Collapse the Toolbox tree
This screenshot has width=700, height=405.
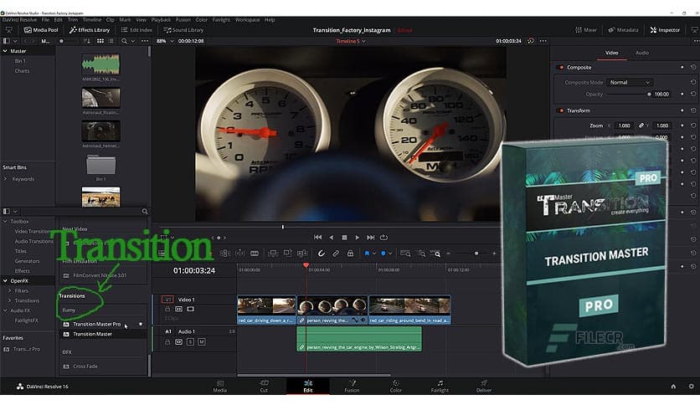(5, 221)
